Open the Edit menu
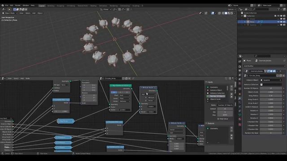Image resolution: width=287 pixels, height=161 pixels. click(12, 5)
